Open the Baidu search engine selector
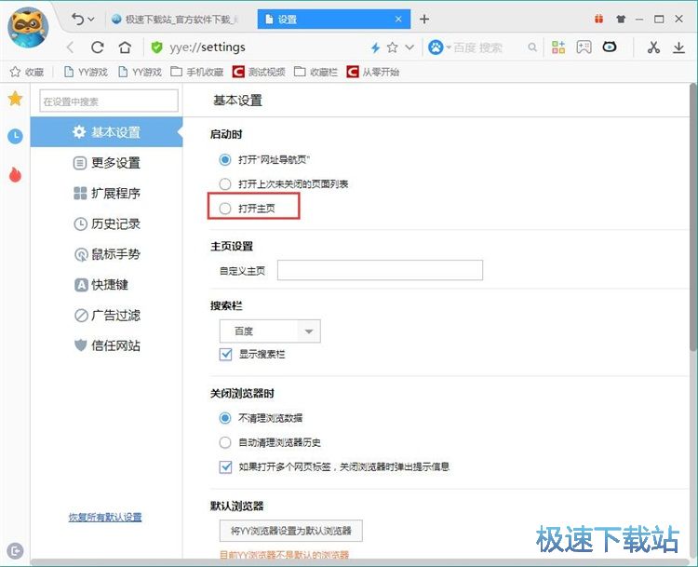Image resolution: width=698 pixels, height=567 pixels. point(439,47)
